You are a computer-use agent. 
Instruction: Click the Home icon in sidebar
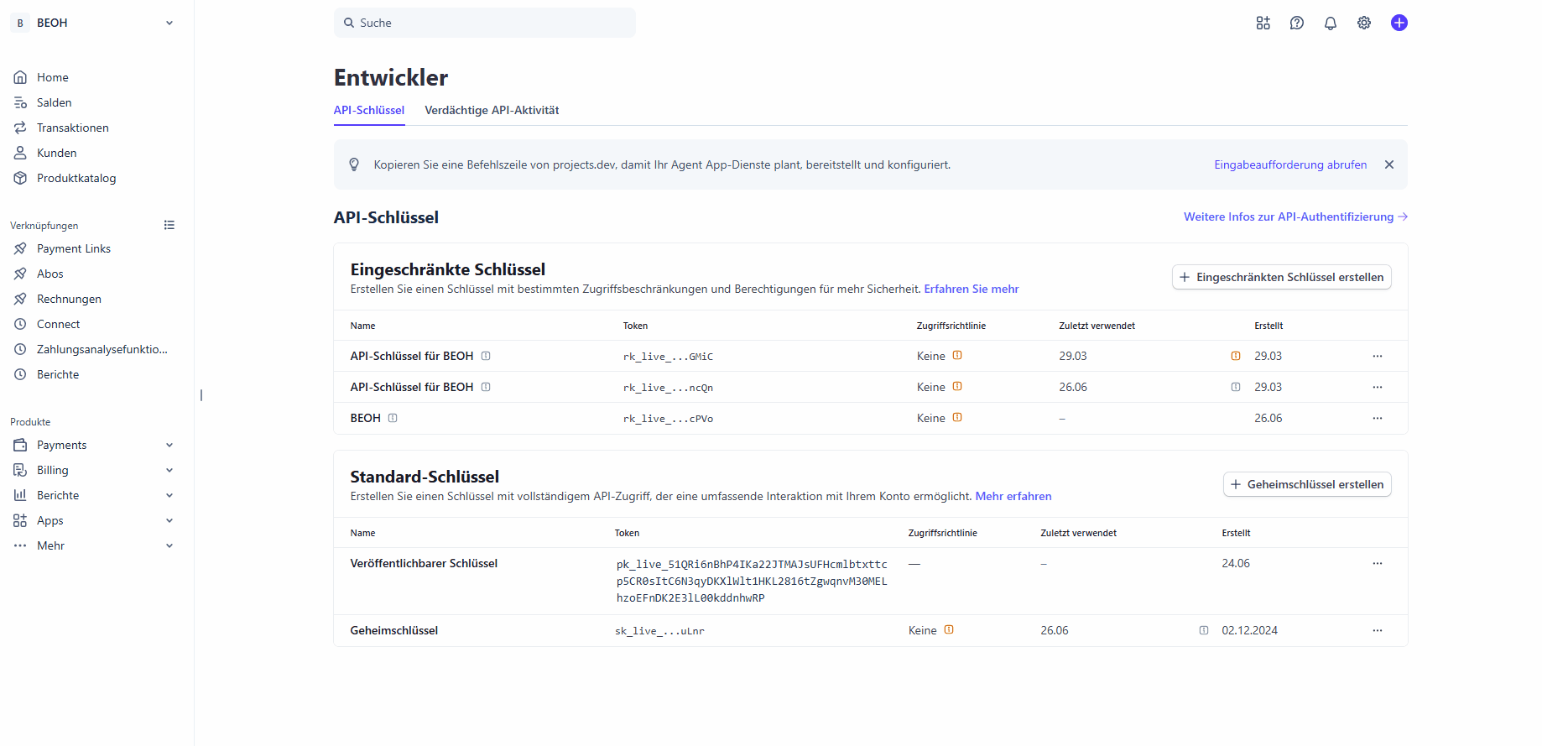pos(20,77)
